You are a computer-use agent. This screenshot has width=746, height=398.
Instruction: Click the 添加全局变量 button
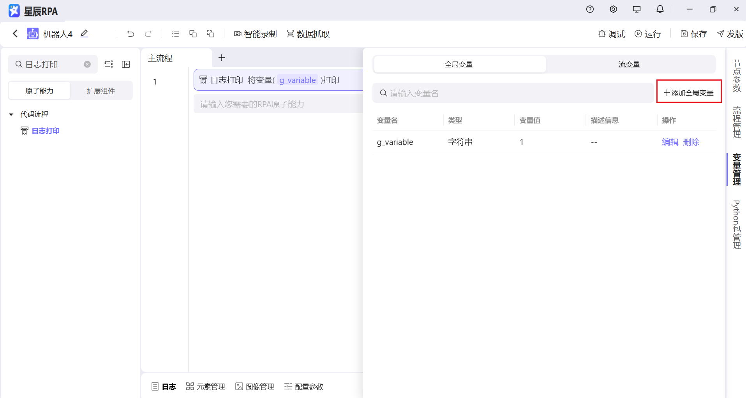(689, 92)
